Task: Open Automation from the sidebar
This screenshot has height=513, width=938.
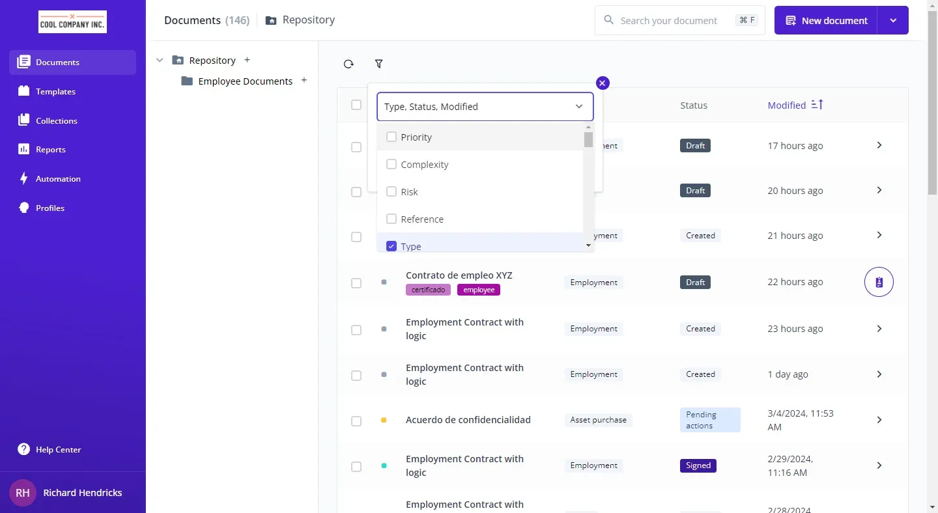Action: click(58, 179)
